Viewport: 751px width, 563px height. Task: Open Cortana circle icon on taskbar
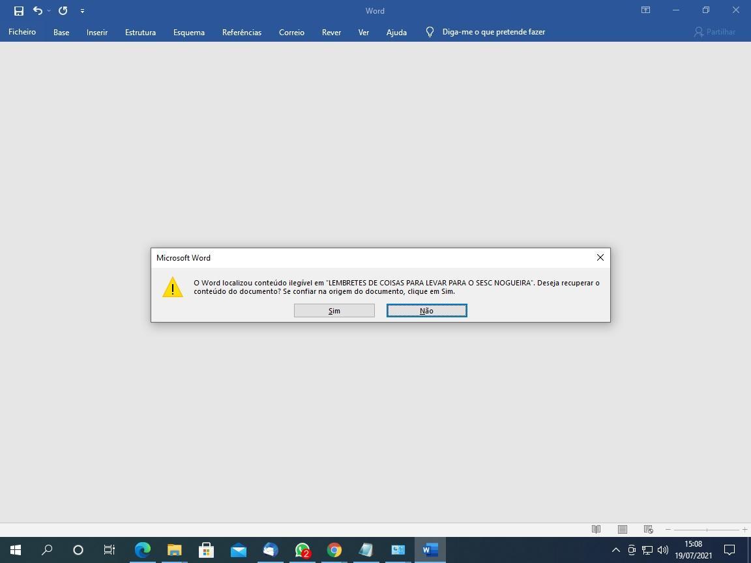pyautogui.click(x=78, y=550)
